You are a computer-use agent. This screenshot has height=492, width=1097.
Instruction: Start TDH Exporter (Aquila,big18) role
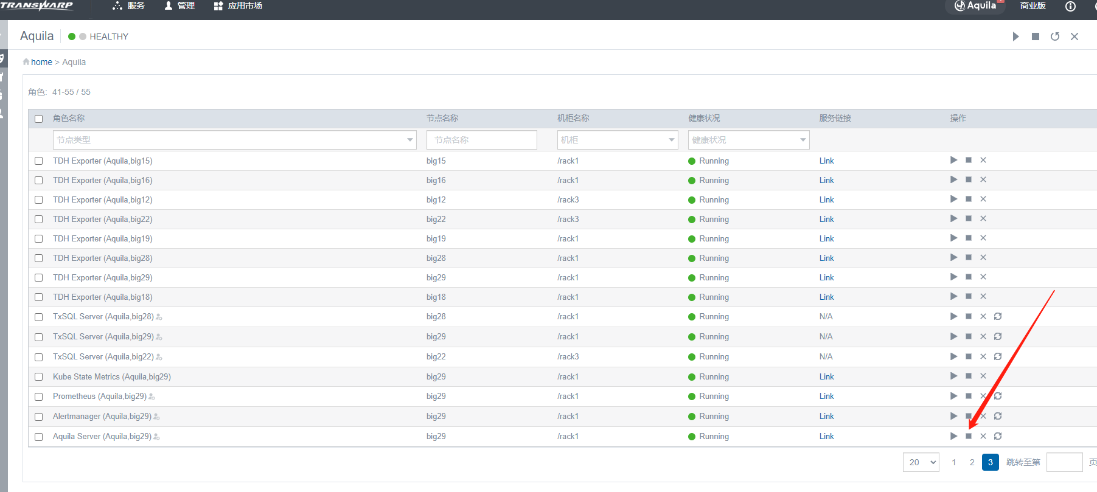(953, 296)
